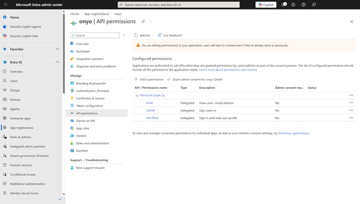The image size is (360, 204).
Task: Open the more options ellipsis beside title
Action: tap(151, 21)
